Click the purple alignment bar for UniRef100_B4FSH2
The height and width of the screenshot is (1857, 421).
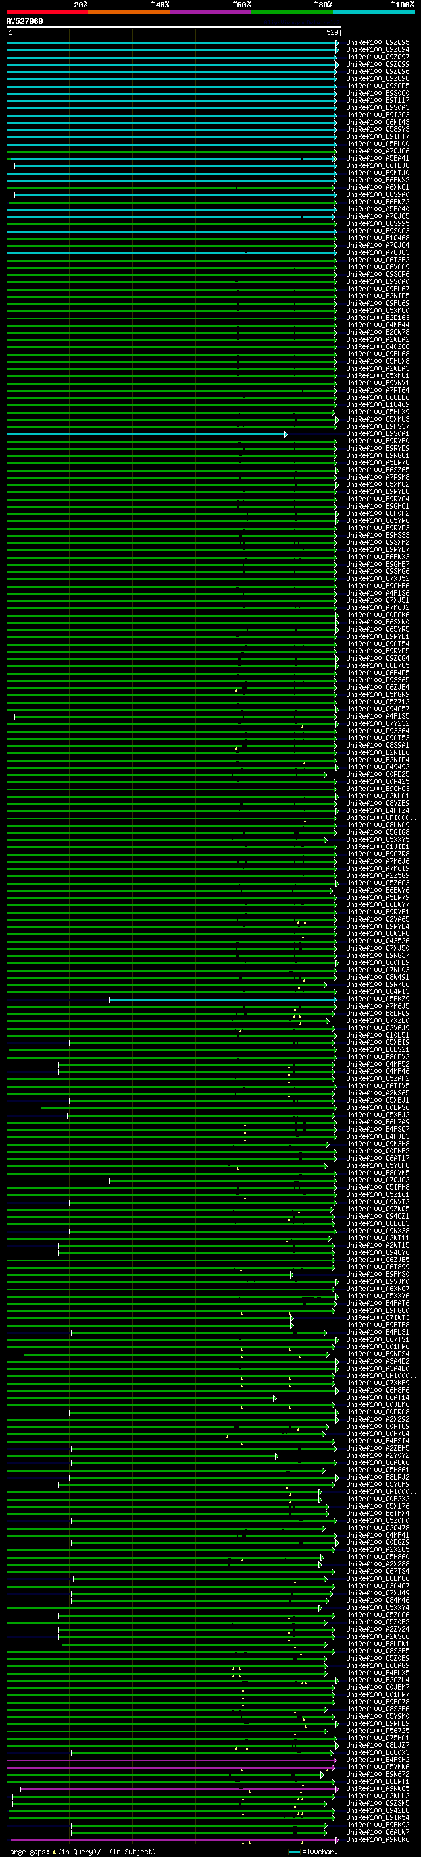[x=172, y=1760]
